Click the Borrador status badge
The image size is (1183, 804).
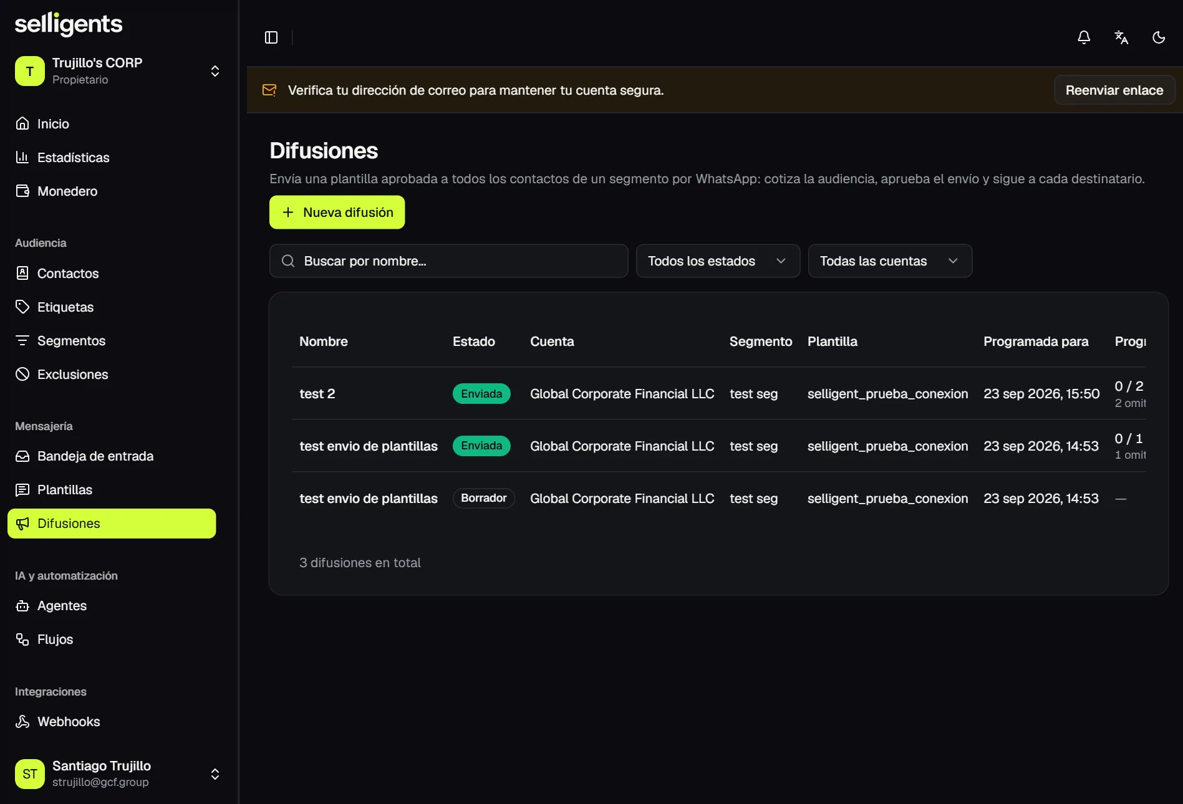click(x=483, y=498)
